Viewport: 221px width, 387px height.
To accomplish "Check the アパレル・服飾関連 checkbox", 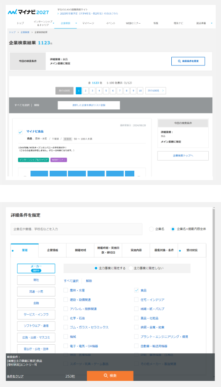I will [x=66, y=309].
